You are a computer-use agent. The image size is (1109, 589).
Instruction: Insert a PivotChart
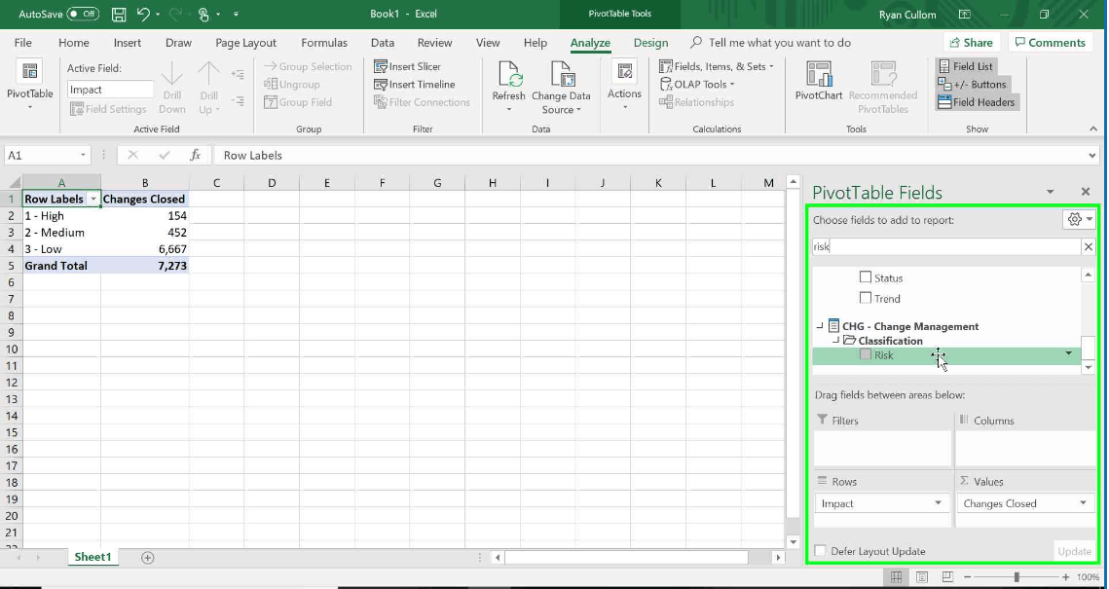pos(818,81)
